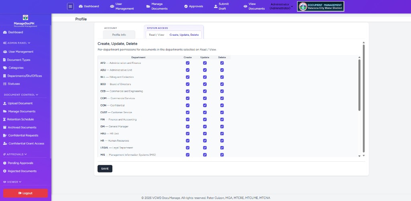
Task: Toggle Delete checkbox for LEGAL Legal Department
Action: 222,148
